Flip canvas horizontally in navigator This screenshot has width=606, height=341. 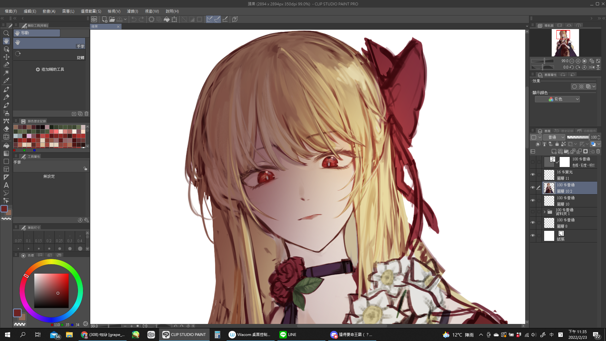click(x=592, y=67)
